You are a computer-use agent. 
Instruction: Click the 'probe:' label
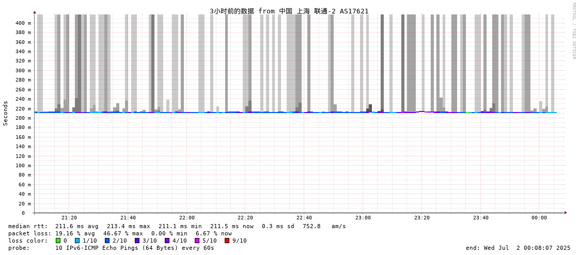19,248
